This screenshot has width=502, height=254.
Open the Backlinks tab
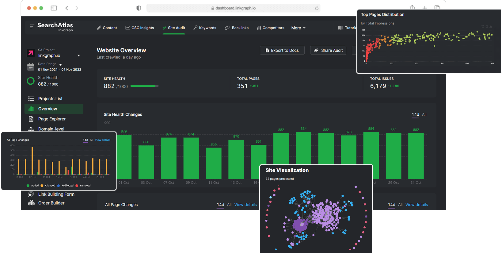pos(237,28)
